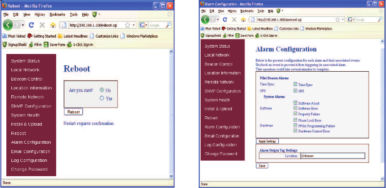
Task: Uncheck the Property Failure checkbox
Action: (295, 113)
